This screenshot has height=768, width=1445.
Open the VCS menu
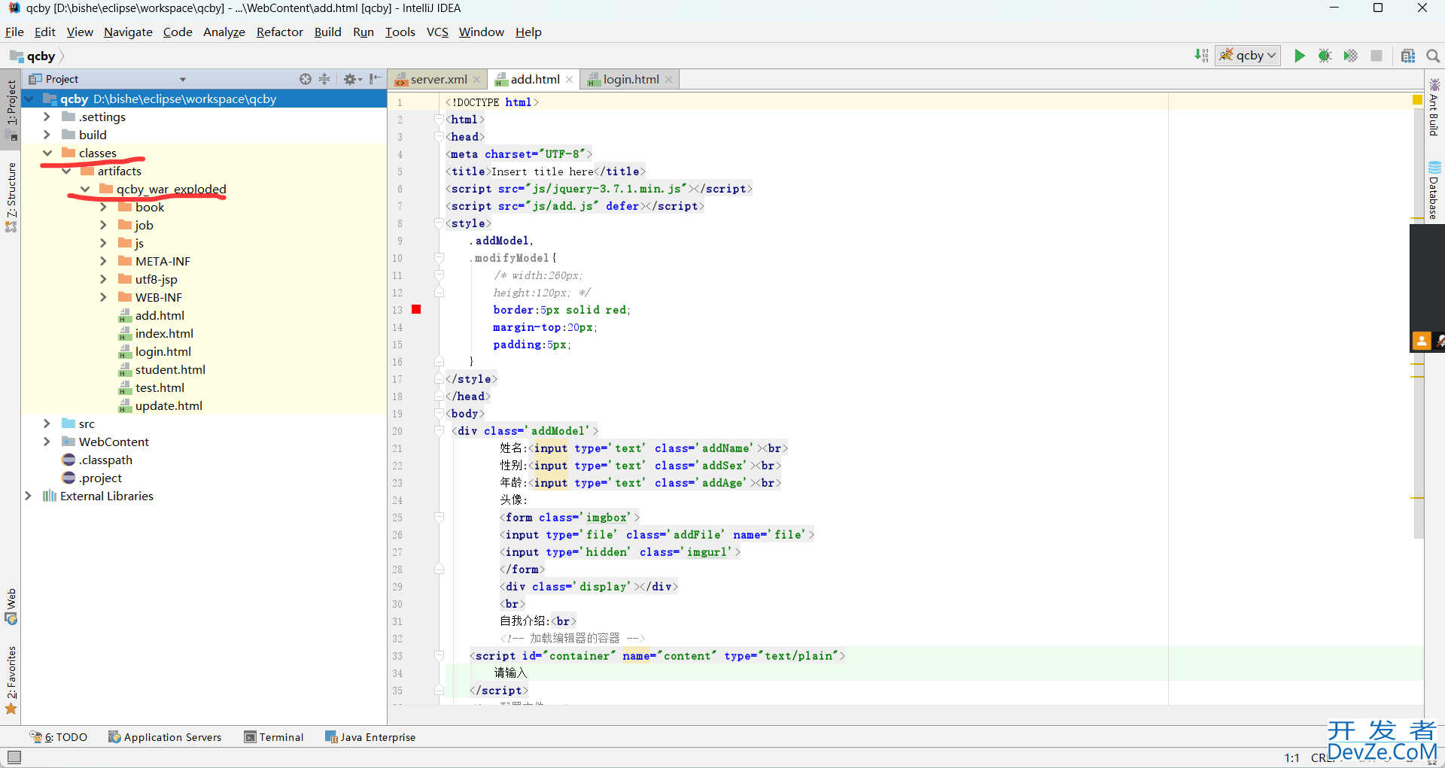tap(437, 32)
